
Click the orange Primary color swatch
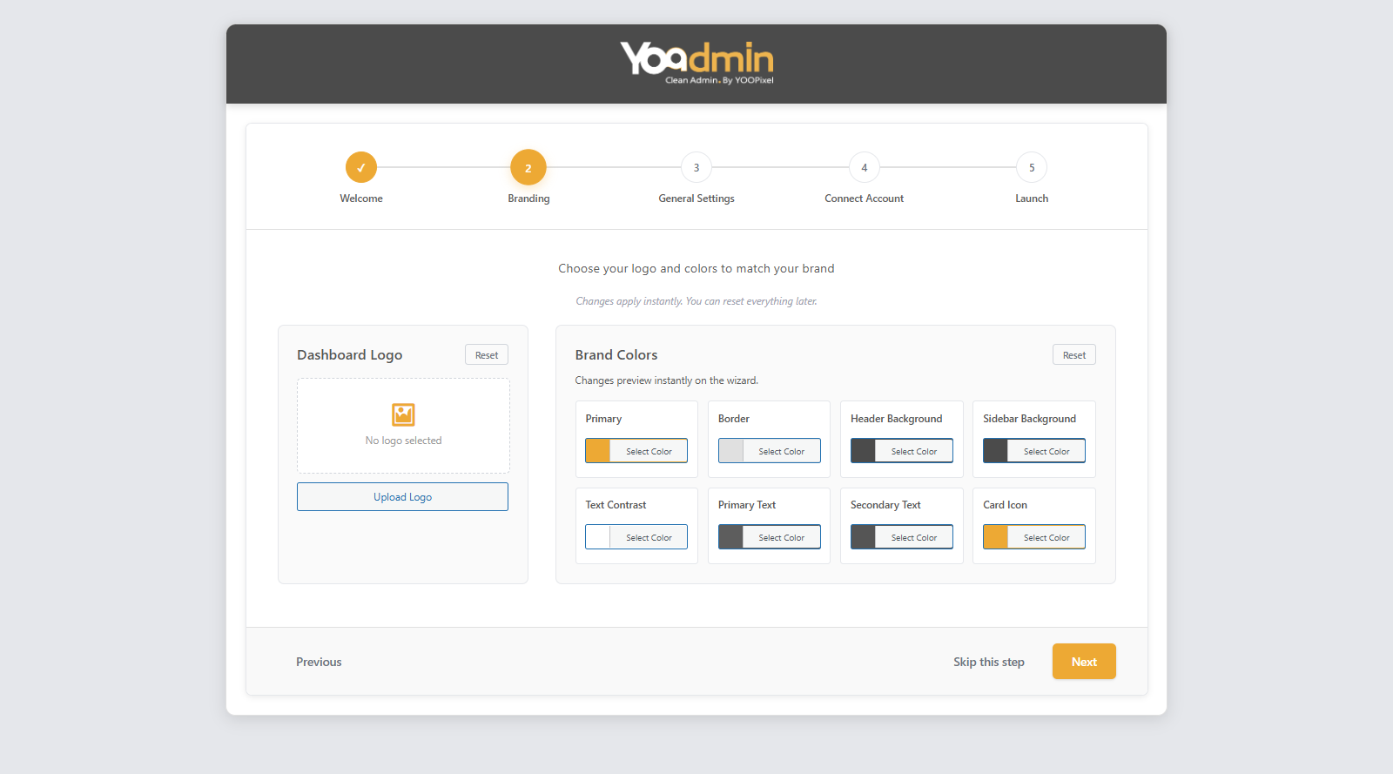coord(598,451)
